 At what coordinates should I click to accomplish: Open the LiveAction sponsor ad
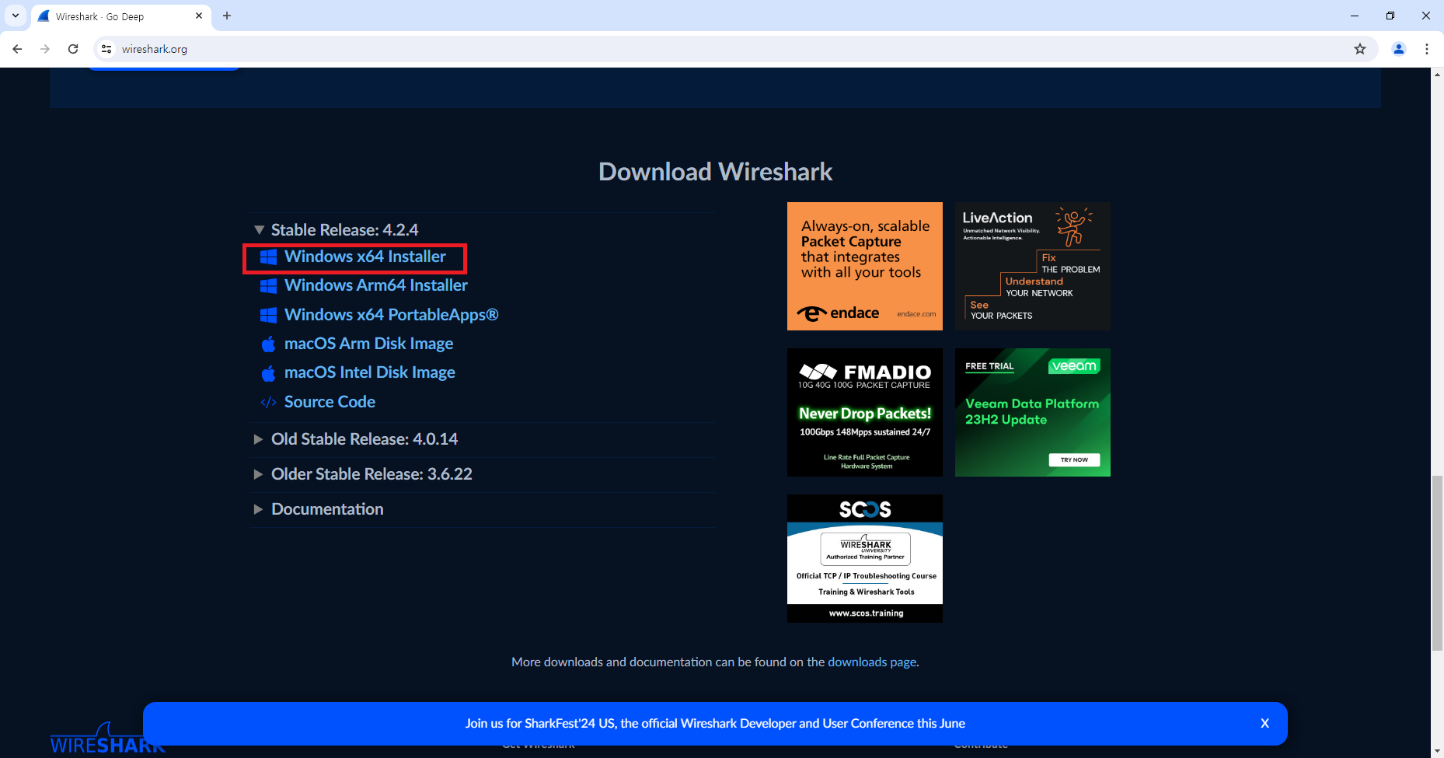(1033, 266)
